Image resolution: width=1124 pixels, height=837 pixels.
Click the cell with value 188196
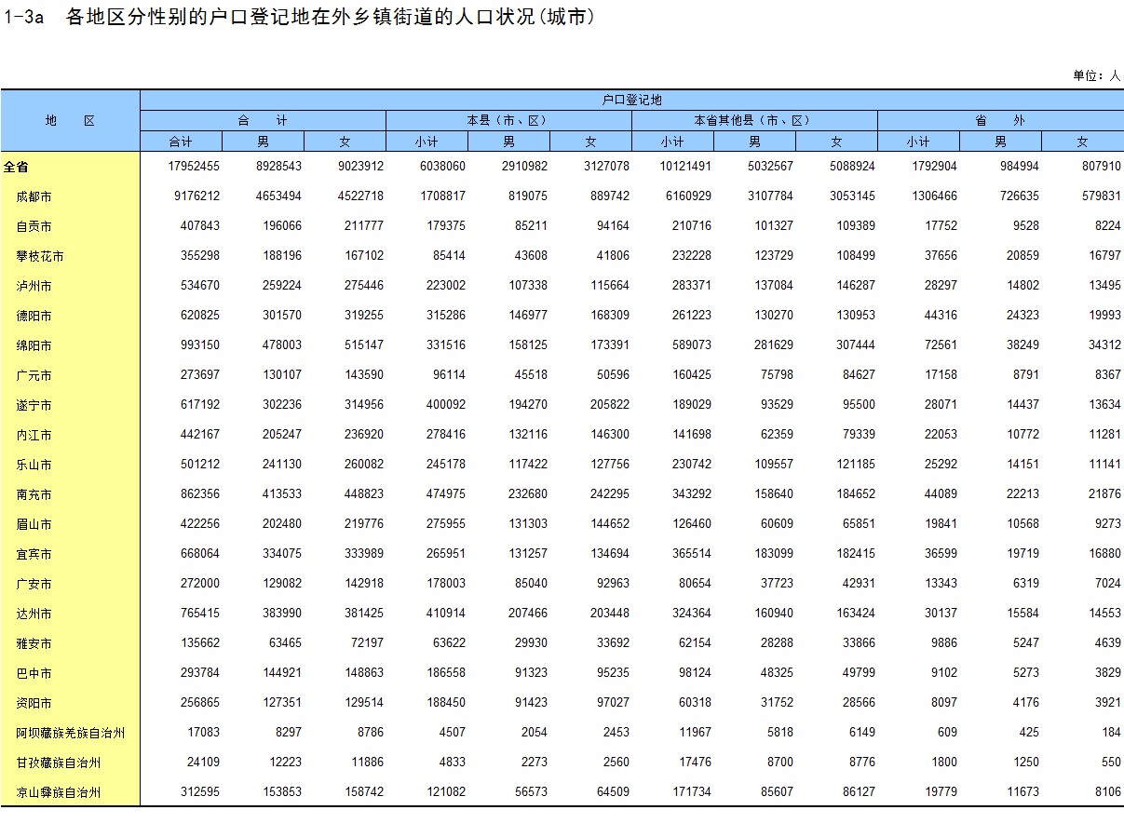point(282,256)
